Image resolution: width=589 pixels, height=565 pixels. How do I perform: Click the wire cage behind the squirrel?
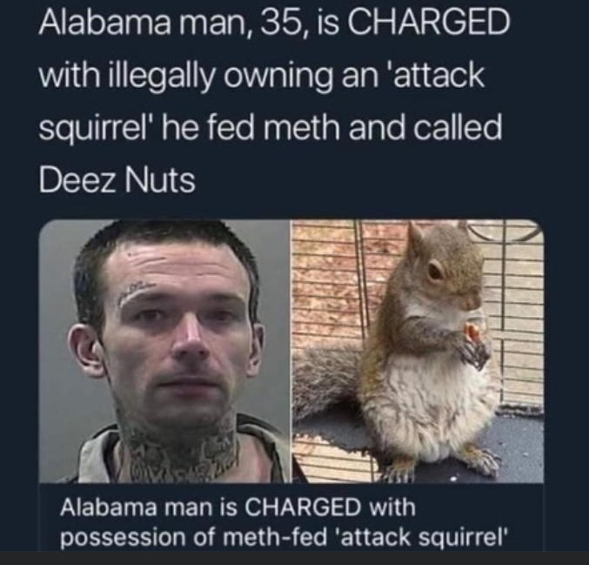coord(517,319)
